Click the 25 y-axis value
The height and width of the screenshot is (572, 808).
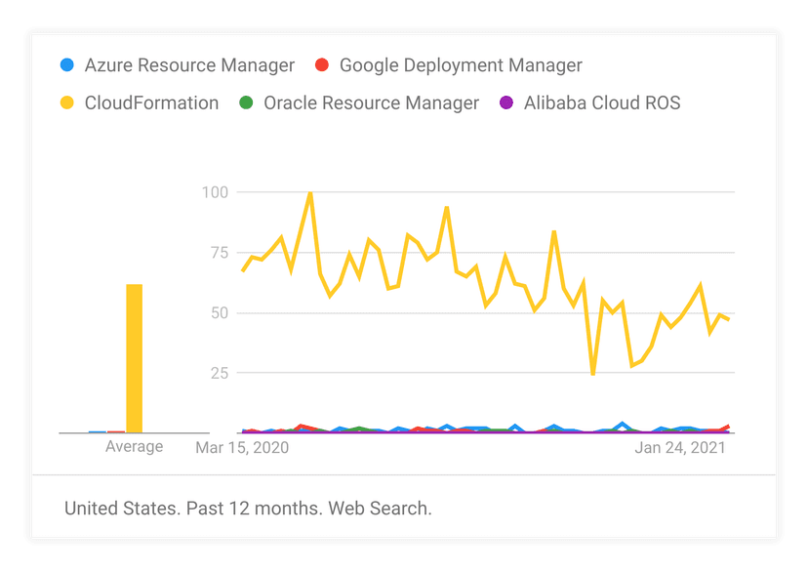pyautogui.click(x=219, y=373)
